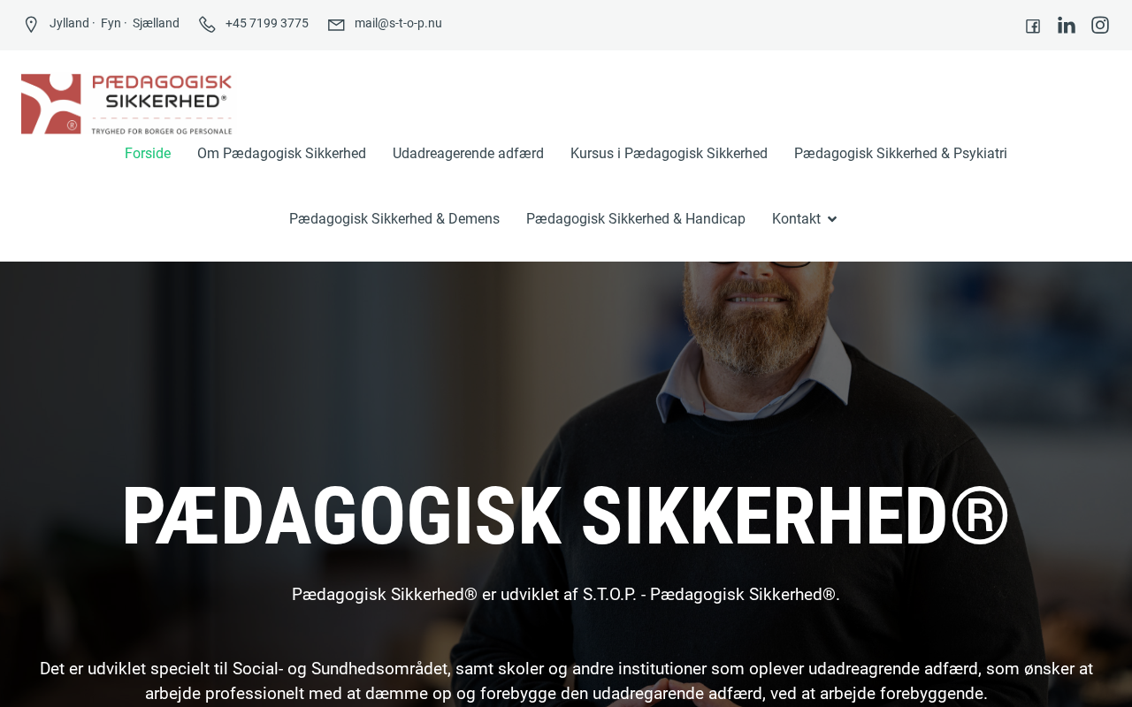The height and width of the screenshot is (707, 1132).
Task: Click the Pædagogisk Sikkerhed logo
Action: point(126,103)
